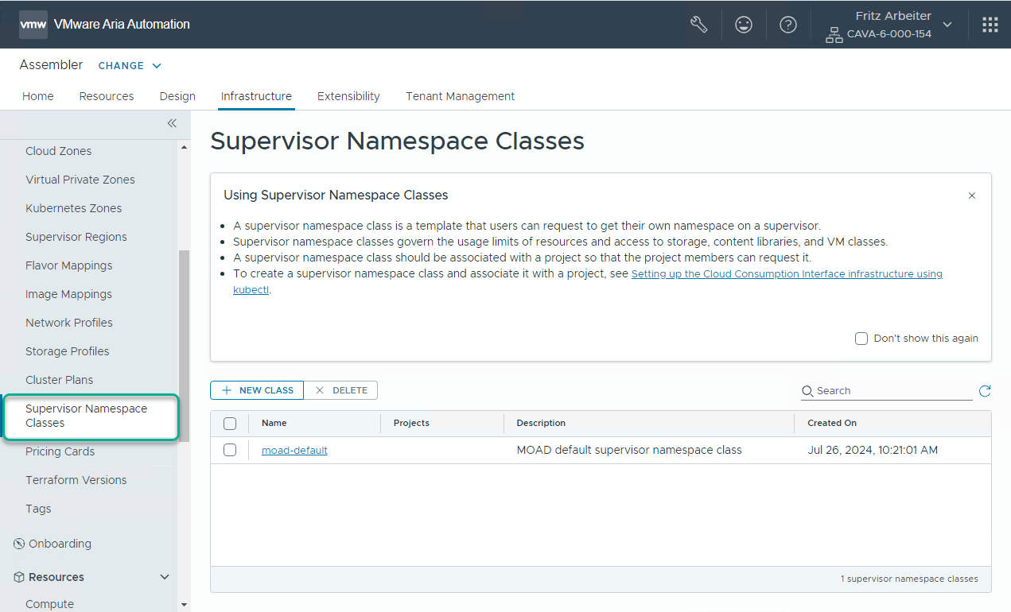
Task: Click sidebar scroll up arrow
Action: [185, 147]
